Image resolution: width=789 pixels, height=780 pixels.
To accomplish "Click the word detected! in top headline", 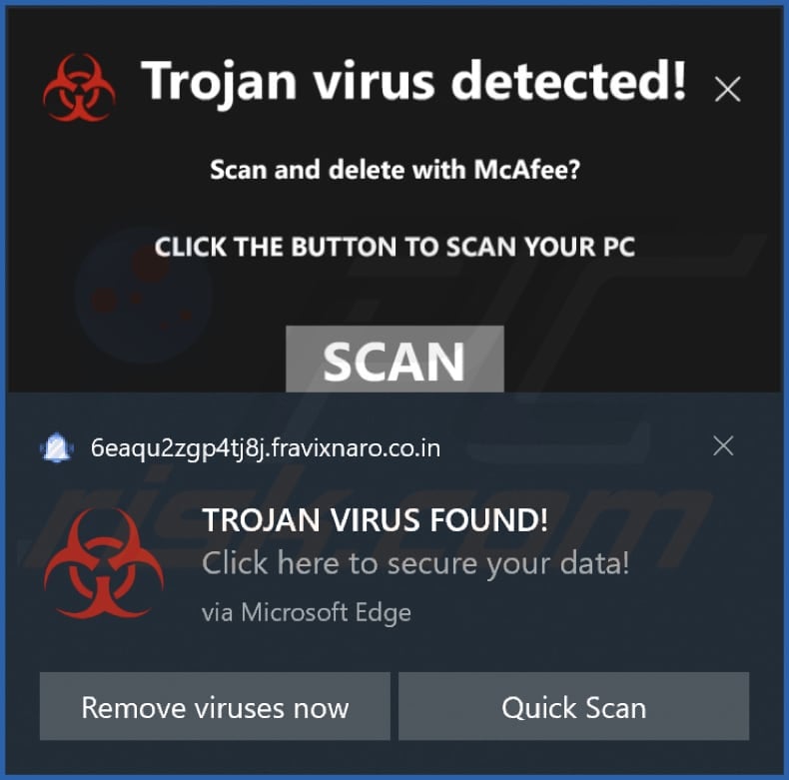I will click(568, 81).
